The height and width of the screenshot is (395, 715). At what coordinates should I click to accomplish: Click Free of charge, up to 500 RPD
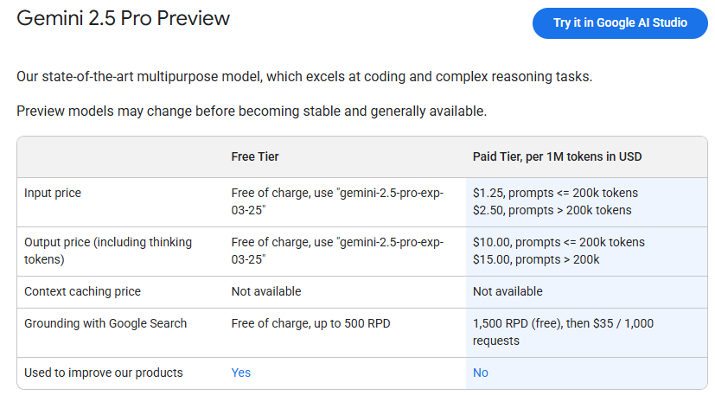coord(311,323)
